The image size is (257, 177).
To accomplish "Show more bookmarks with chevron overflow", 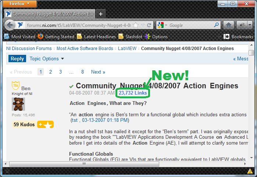I will [219, 36].
